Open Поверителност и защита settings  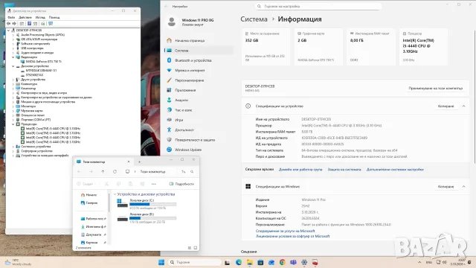point(199,140)
